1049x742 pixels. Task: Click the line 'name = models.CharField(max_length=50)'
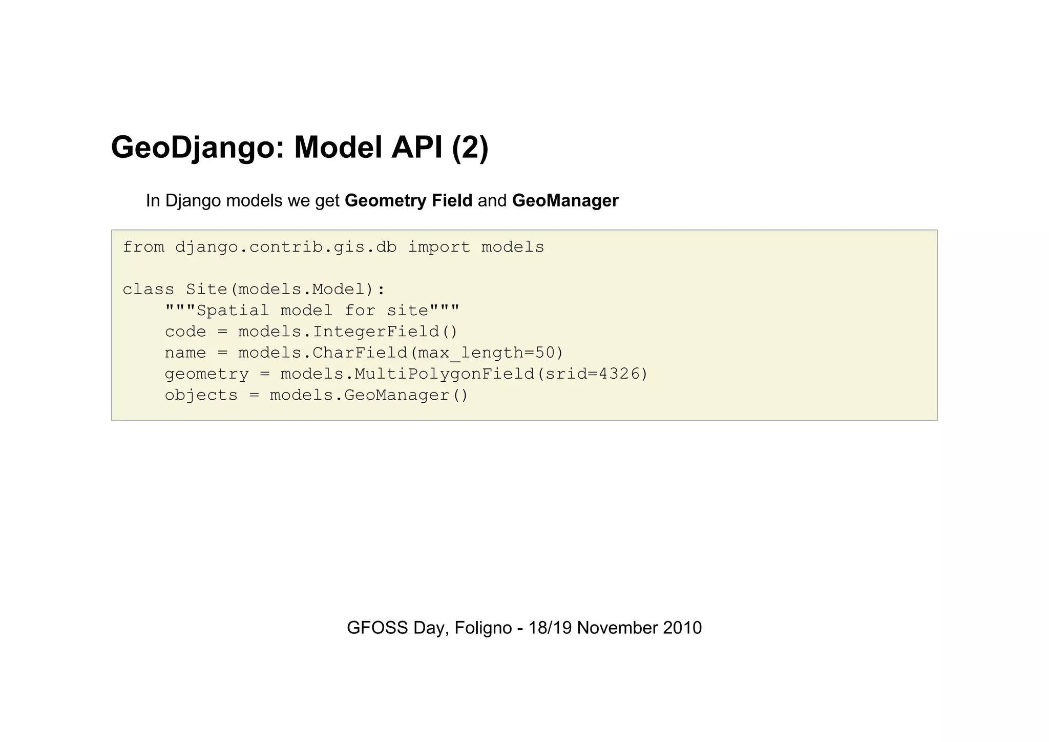click(364, 353)
